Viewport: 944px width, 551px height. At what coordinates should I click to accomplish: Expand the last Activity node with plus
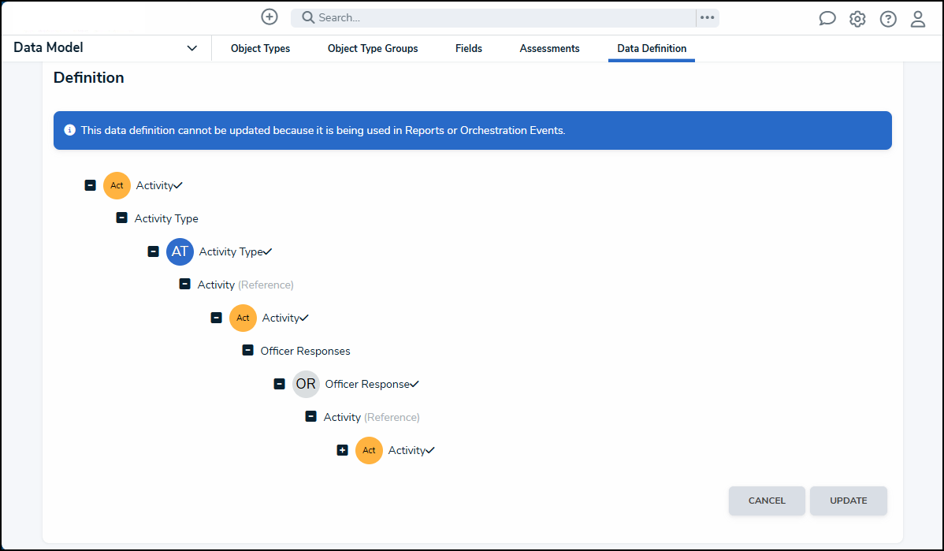point(343,450)
